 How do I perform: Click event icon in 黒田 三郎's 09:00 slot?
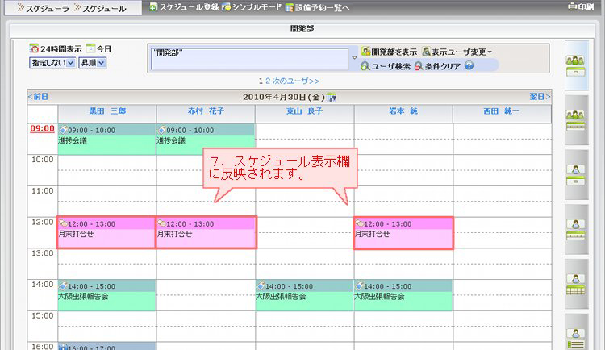[x=63, y=130]
